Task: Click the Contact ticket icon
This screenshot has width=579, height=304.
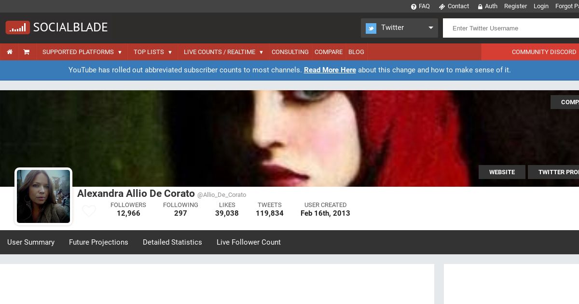Action: (x=442, y=7)
